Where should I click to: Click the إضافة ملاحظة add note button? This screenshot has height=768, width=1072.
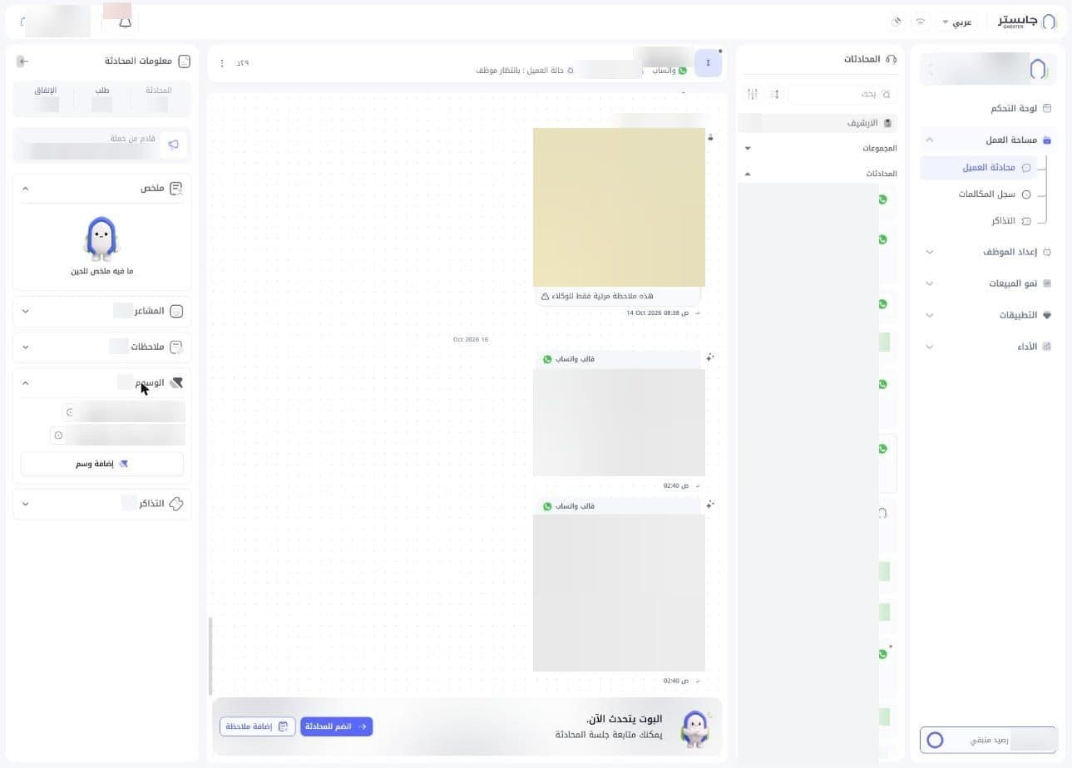click(258, 726)
